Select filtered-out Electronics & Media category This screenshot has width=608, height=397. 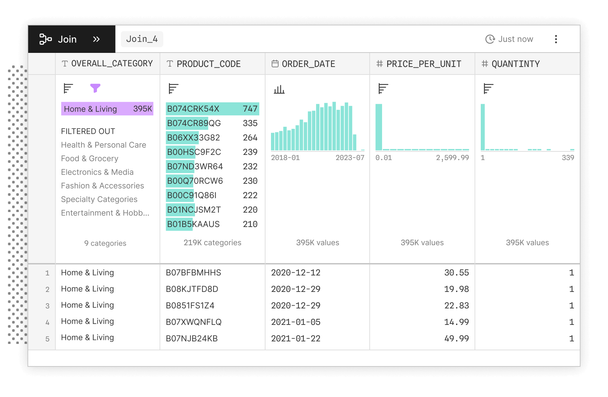(97, 172)
